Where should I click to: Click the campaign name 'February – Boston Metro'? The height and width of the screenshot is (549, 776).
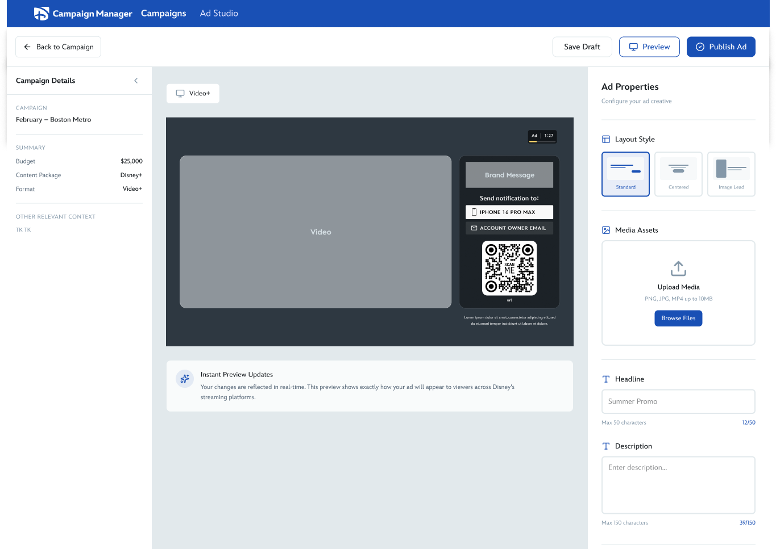click(x=53, y=120)
